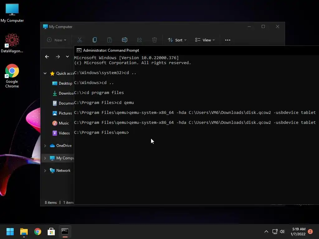Click the Command Prompt taskbar icon
Viewport: 319px width, 239px height.
click(65, 232)
